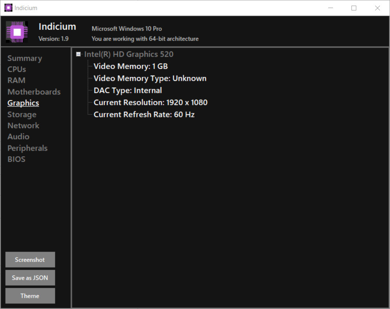
Task: Select the Intel(R) HD Graphics 520 row
Action: point(128,54)
